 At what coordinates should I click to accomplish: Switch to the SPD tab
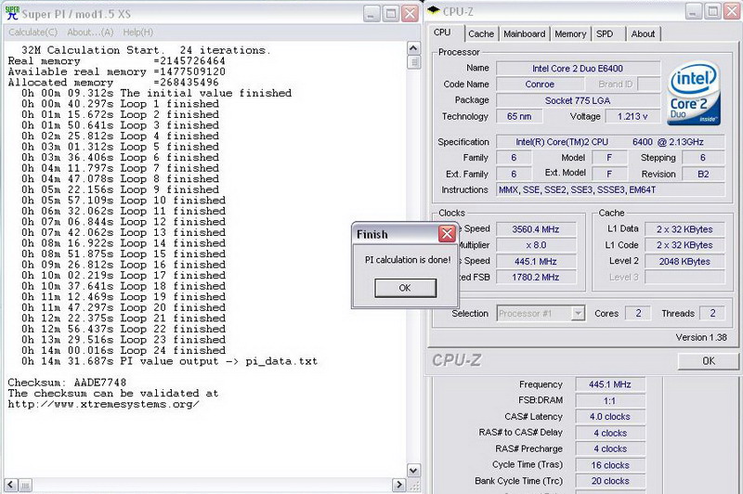pyautogui.click(x=605, y=33)
